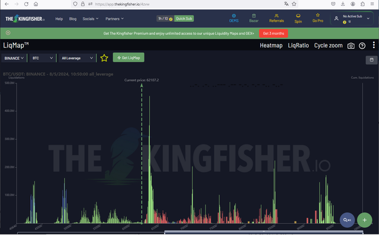Click the chart range scrollbar at bottom

click(264, 233)
